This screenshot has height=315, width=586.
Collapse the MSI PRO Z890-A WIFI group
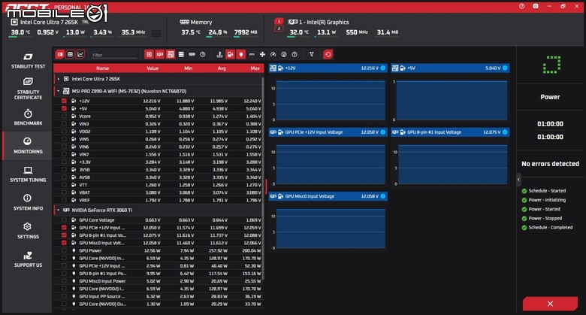click(59, 91)
